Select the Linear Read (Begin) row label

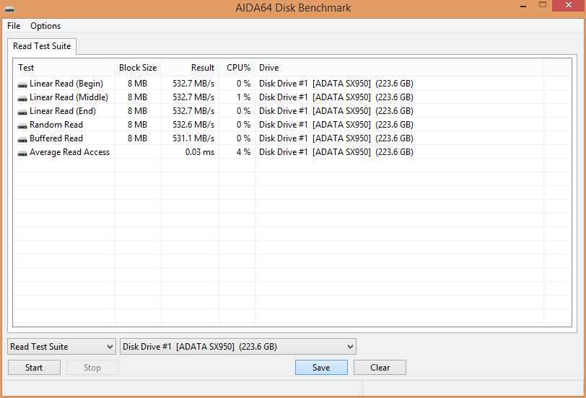[x=66, y=84]
